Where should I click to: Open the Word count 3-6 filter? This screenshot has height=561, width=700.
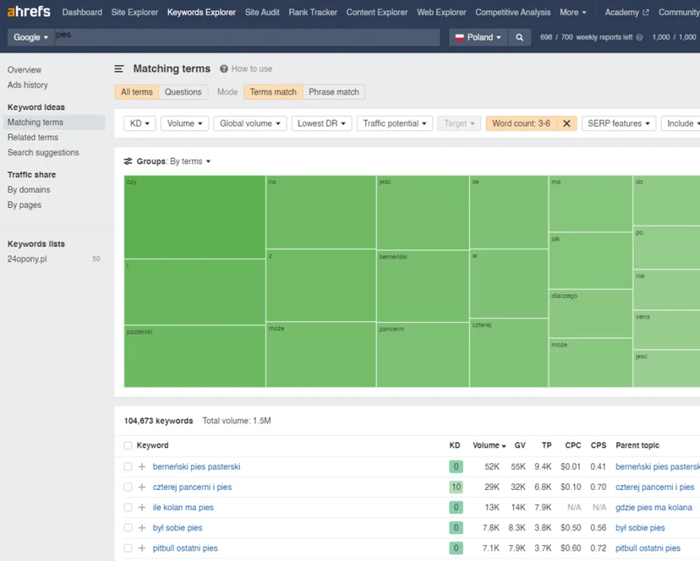click(522, 123)
